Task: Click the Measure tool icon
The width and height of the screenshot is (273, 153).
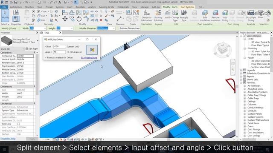Action: click(119, 19)
